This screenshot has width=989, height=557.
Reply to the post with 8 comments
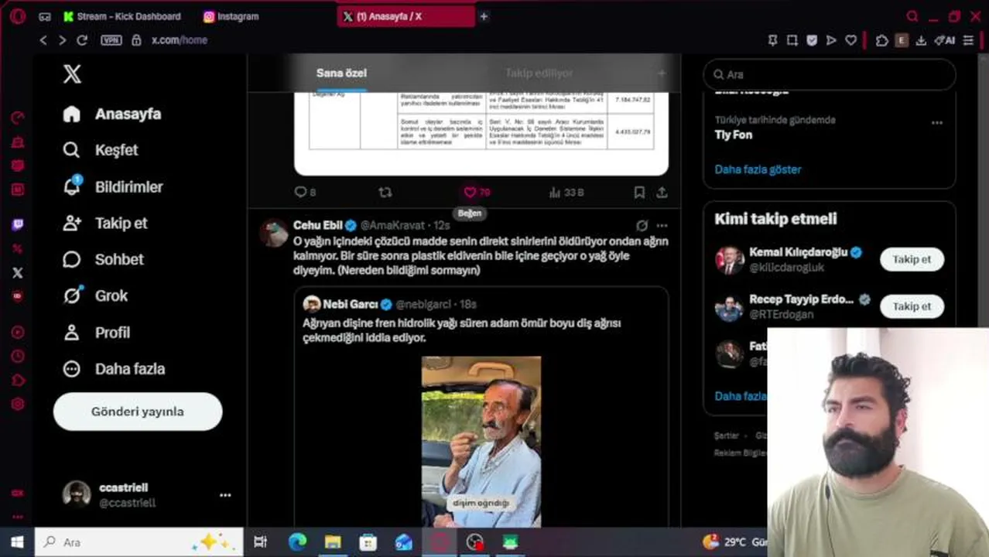point(305,192)
